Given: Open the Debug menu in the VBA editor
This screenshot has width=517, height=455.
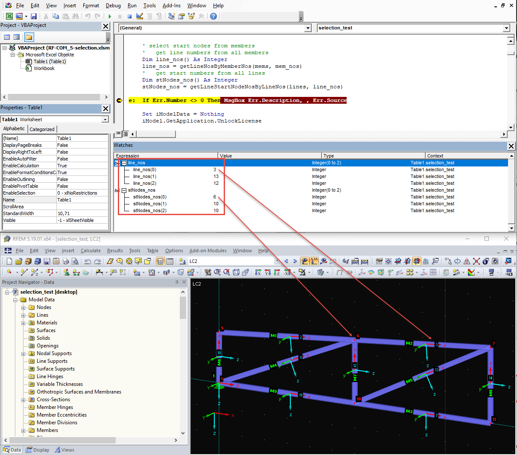Looking at the screenshot, I should tap(113, 6).
